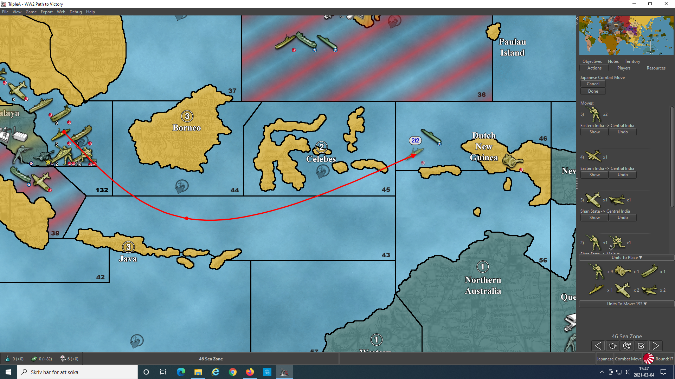Show move 4 bomber to Central India

click(x=594, y=175)
